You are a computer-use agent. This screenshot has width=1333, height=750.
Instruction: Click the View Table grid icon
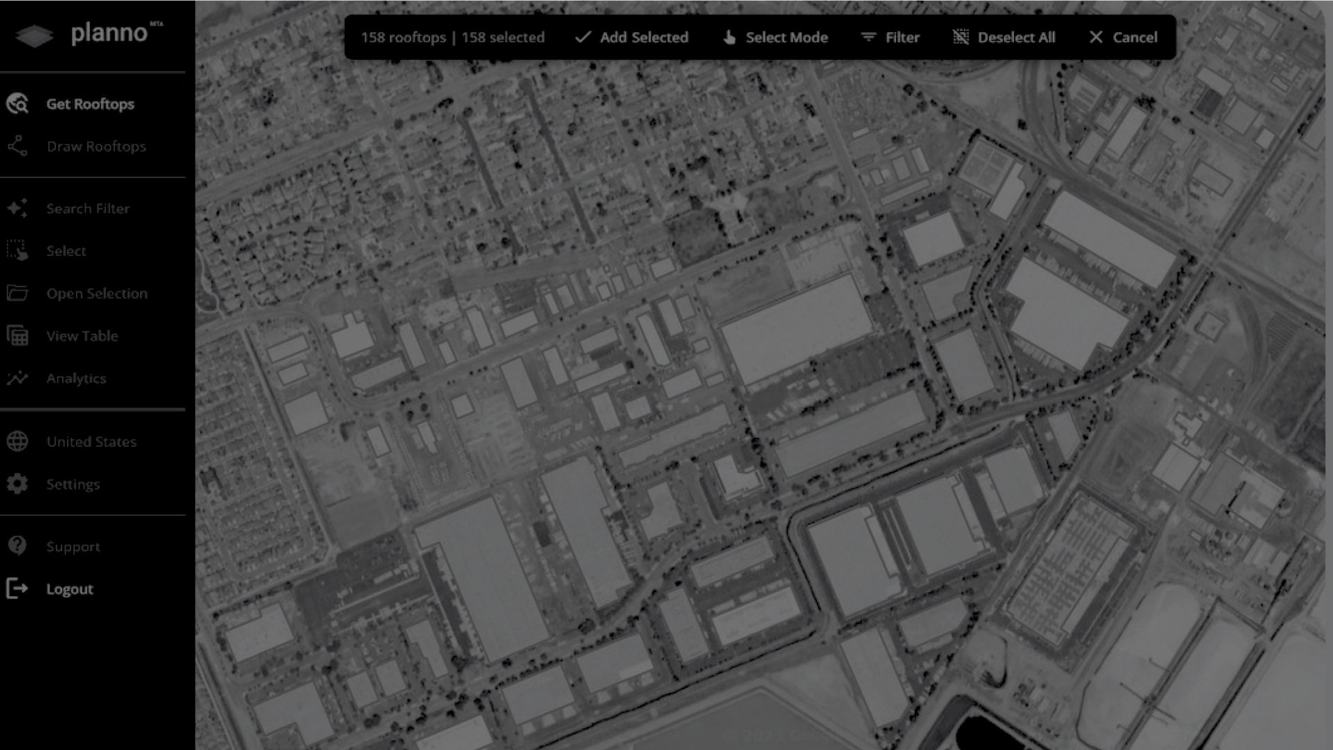(17, 336)
